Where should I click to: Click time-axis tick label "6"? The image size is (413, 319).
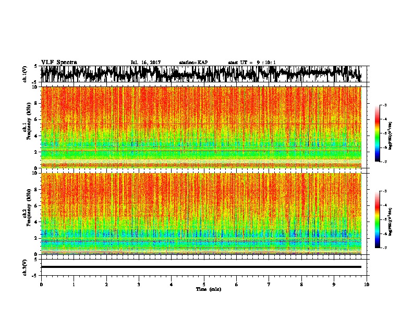(237, 285)
